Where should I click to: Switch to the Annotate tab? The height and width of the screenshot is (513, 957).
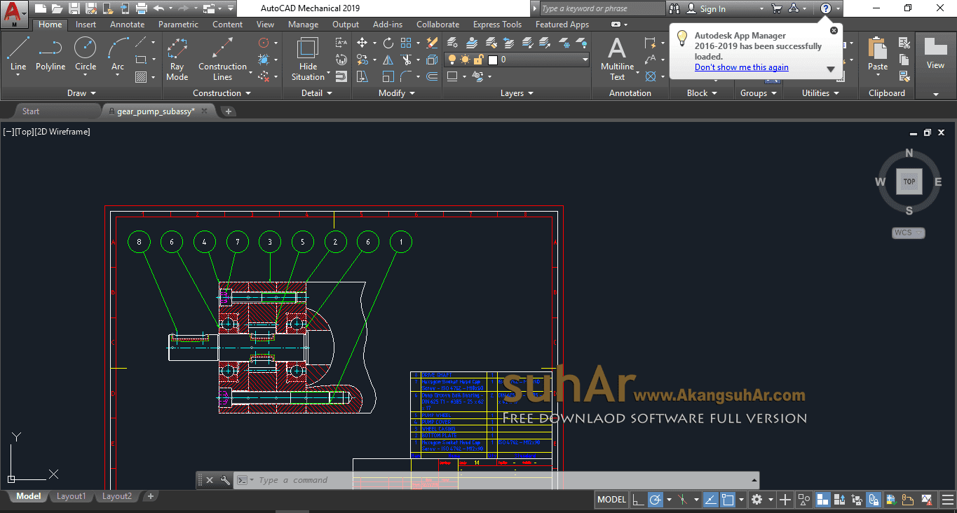point(128,25)
